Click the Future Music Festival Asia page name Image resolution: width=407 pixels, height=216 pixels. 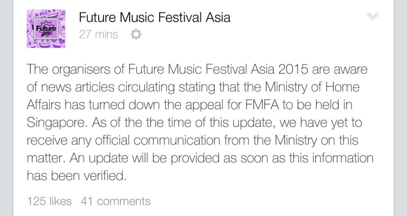click(154, 18)
